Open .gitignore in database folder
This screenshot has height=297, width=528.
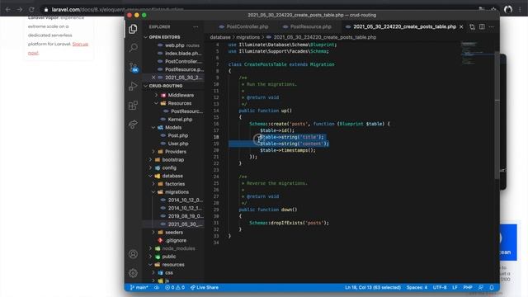pos(176,241)
